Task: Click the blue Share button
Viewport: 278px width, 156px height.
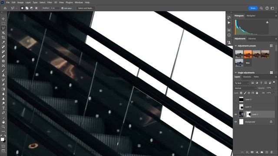Action: [x=253, y=8]
